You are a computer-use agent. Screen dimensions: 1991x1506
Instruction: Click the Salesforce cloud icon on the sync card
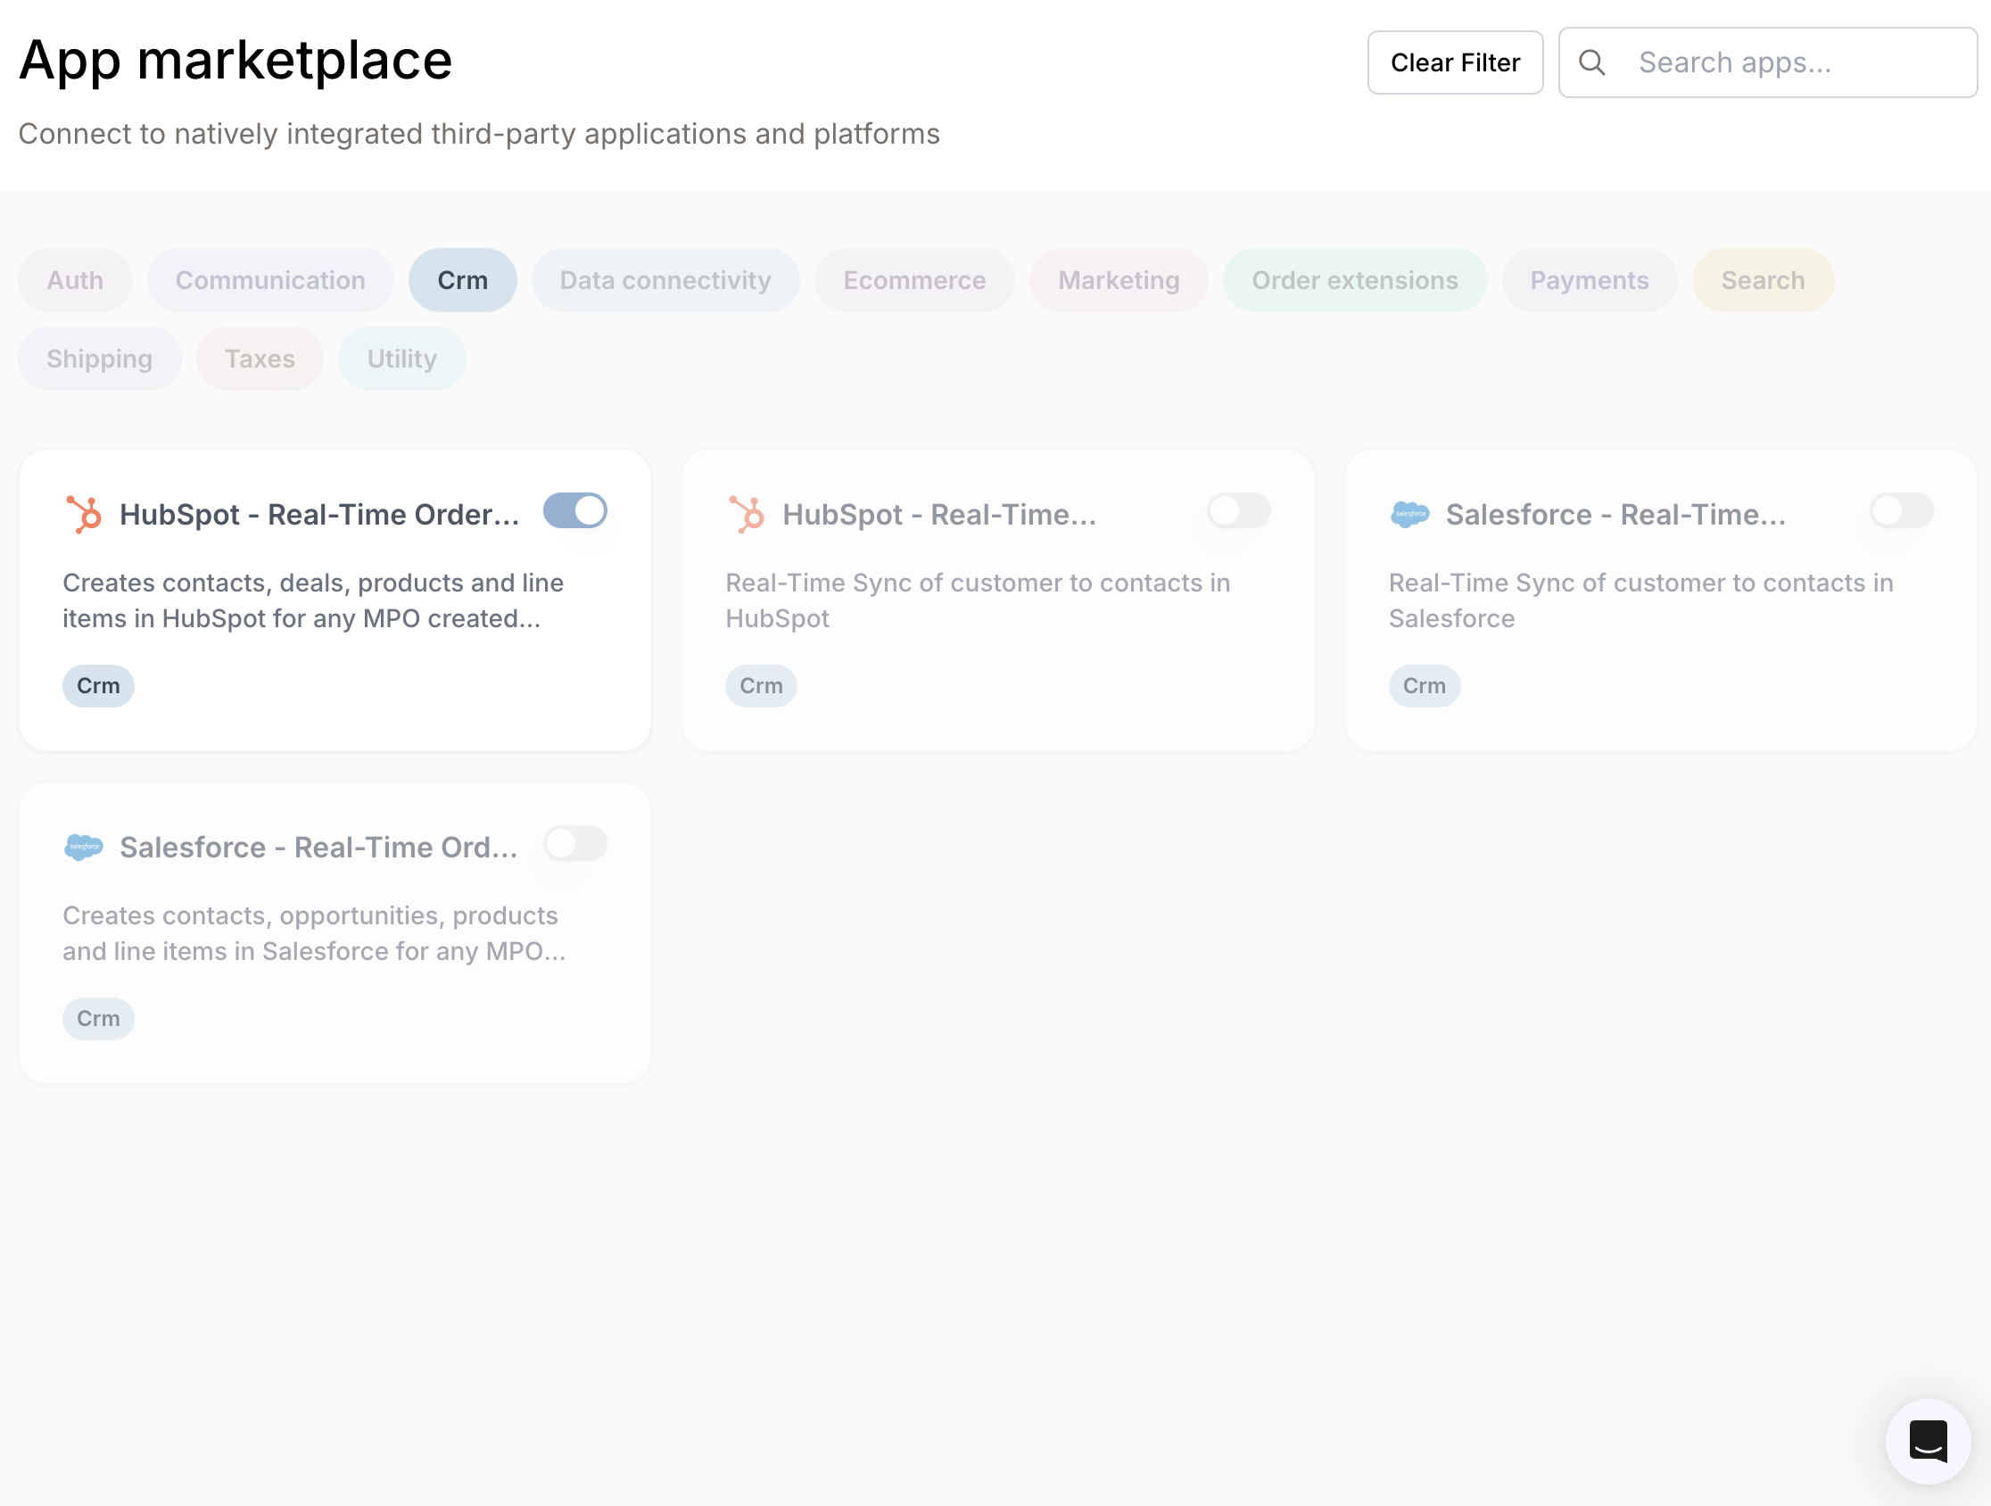tap(1409, 513)
